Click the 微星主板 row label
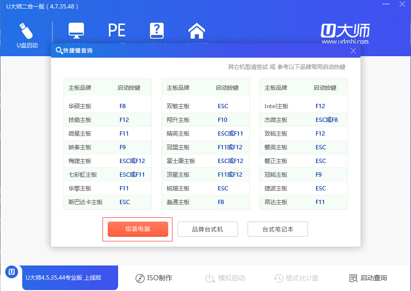Viewport: 411px width, 291px height. coord(80,133)
